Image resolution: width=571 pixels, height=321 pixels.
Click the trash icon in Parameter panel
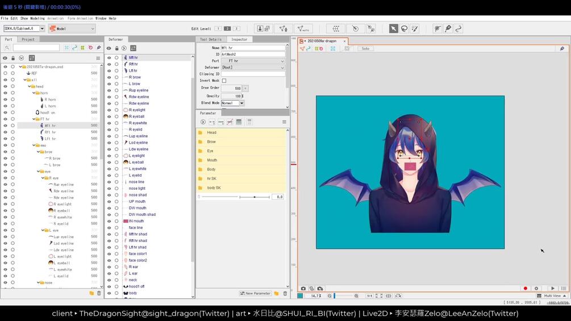click(x=285, y=293)
